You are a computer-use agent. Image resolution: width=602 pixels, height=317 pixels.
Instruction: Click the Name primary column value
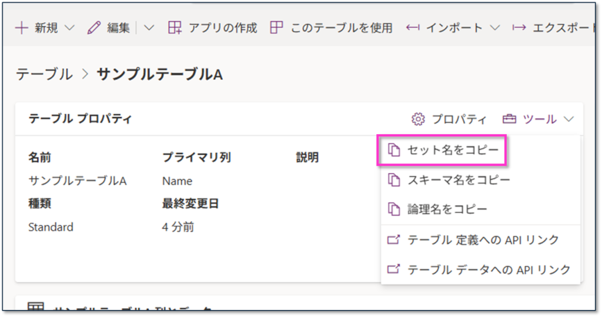pyautogui.click(x=177, y=181)
